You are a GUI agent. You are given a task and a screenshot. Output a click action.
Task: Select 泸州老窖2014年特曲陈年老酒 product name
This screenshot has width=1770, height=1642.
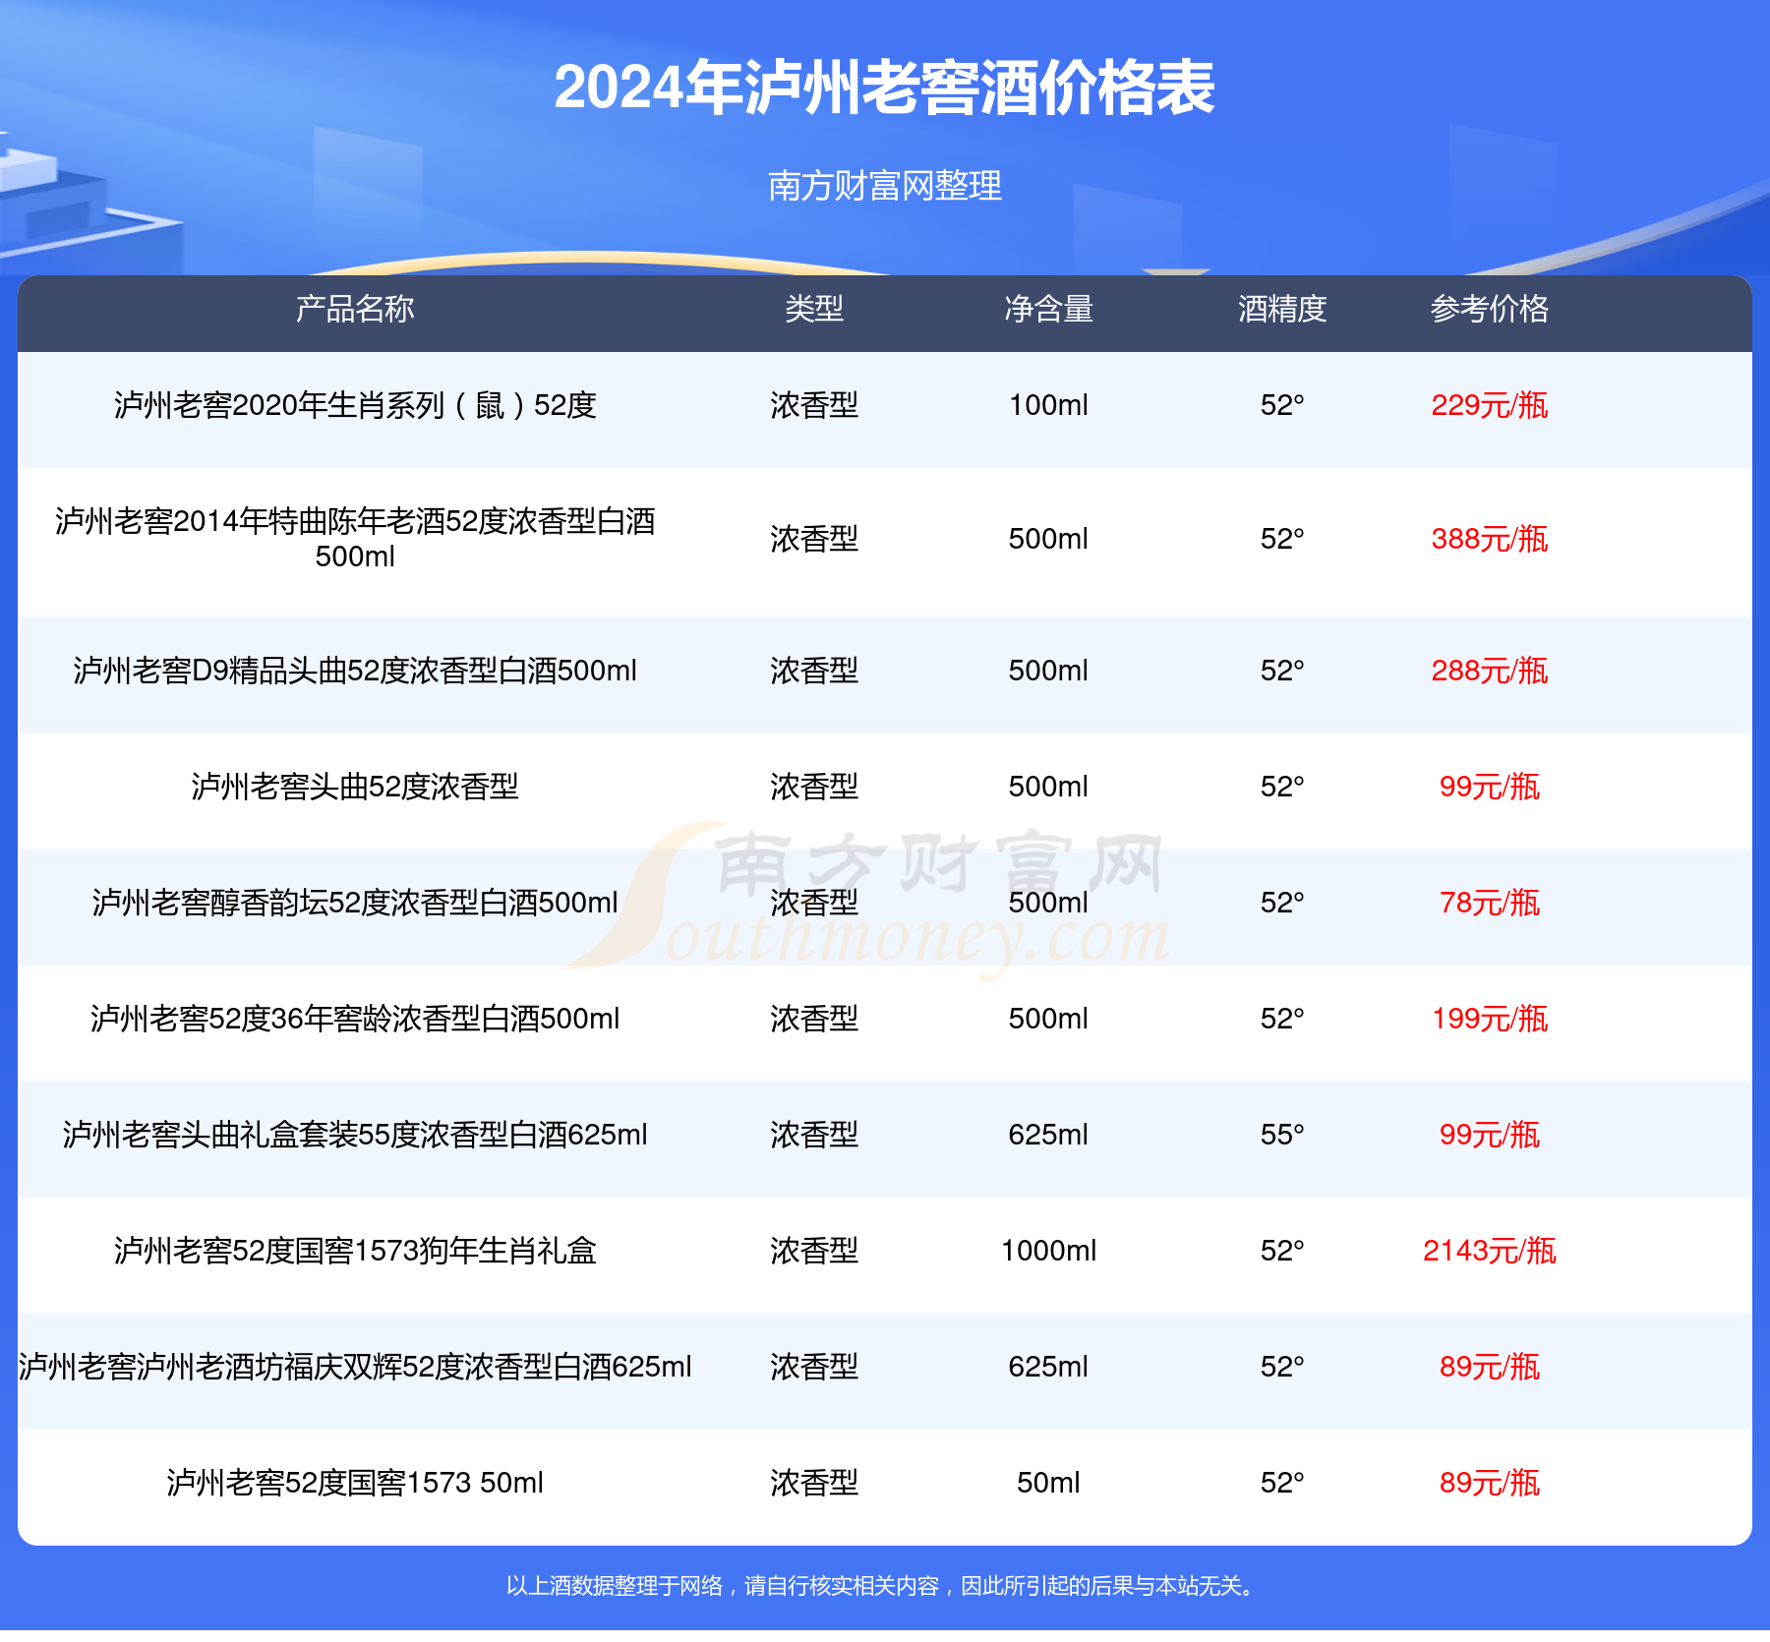tap(355, 539)
